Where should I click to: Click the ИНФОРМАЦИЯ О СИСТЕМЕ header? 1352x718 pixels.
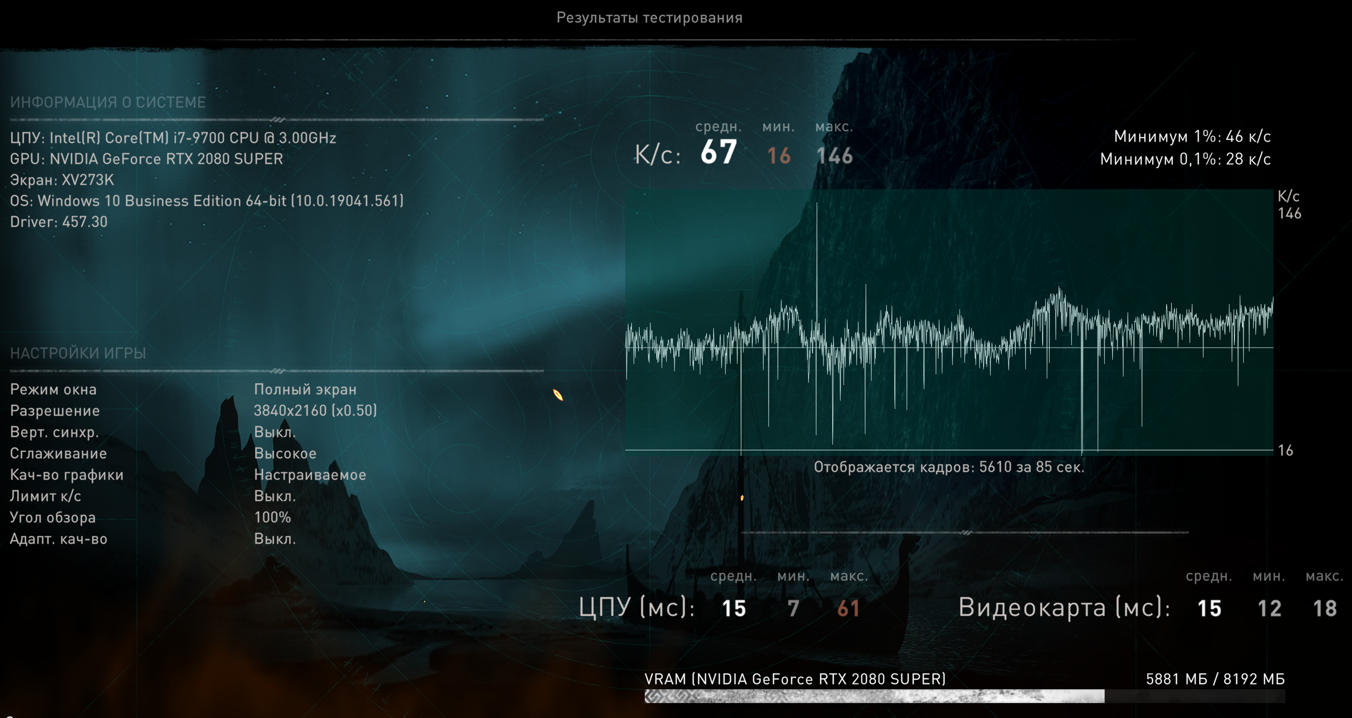[108, 102]
